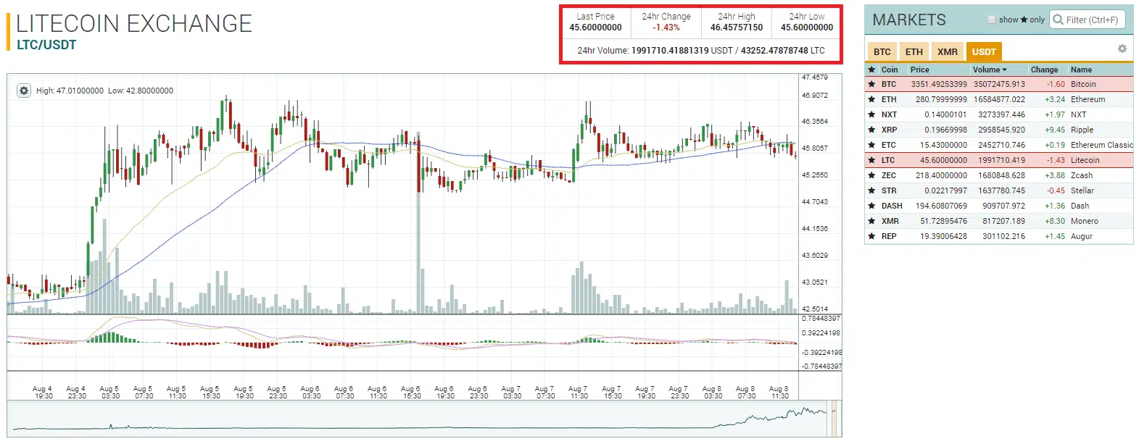This screenshot has width=1139, height=444.
Task: Click chart High 47.01000000 label
Action: pyautogui.click(x=70, y=91)
